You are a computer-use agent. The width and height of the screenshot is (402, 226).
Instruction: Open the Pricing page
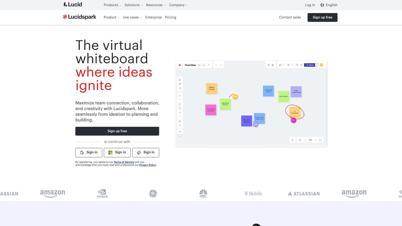(x=170, y=17)
